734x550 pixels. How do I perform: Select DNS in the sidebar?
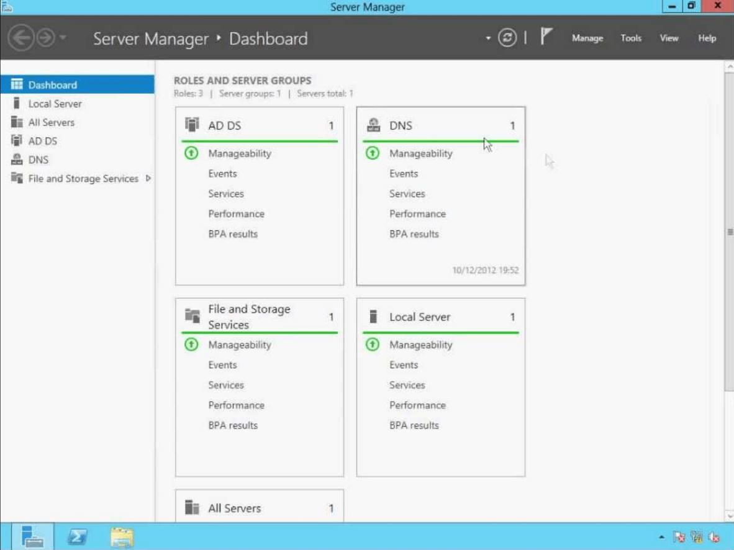click(x=77, y=160)
